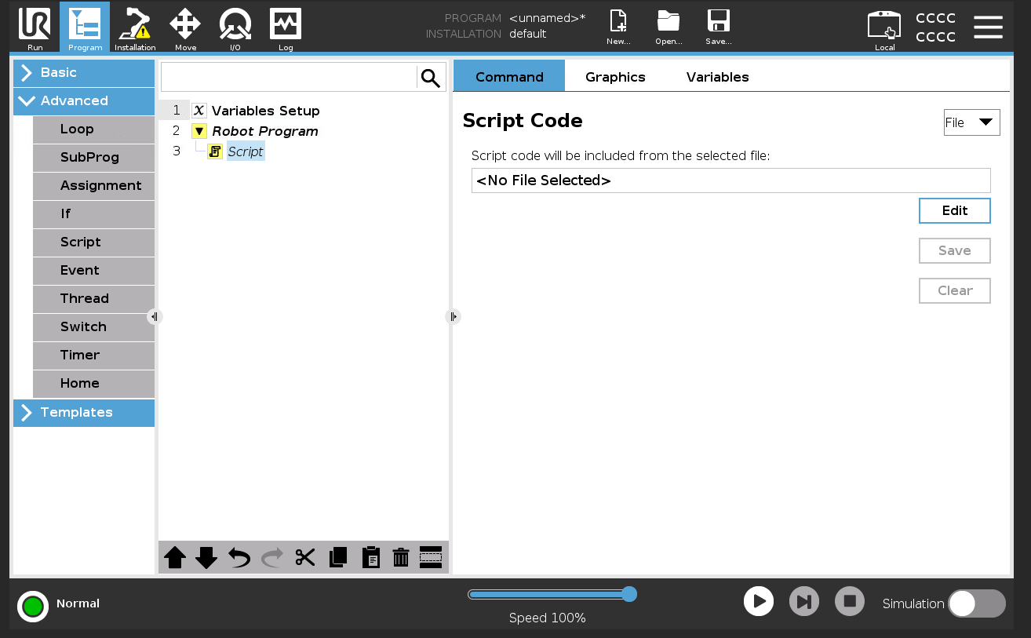The width and height of the screenshot is (1031, 638).
Task: Select the Variables Setup tree row
Action: coord(265,111)
